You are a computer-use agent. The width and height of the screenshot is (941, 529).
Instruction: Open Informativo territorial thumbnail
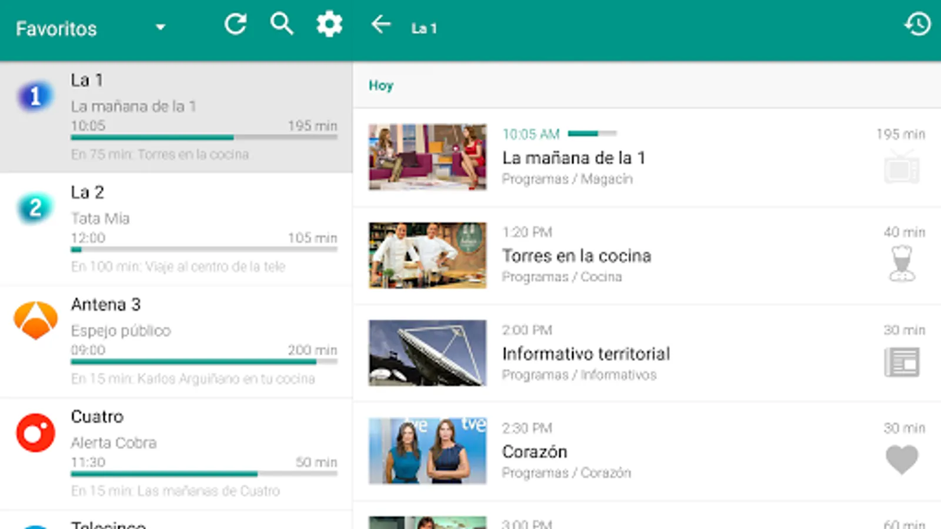click(428, 353)
